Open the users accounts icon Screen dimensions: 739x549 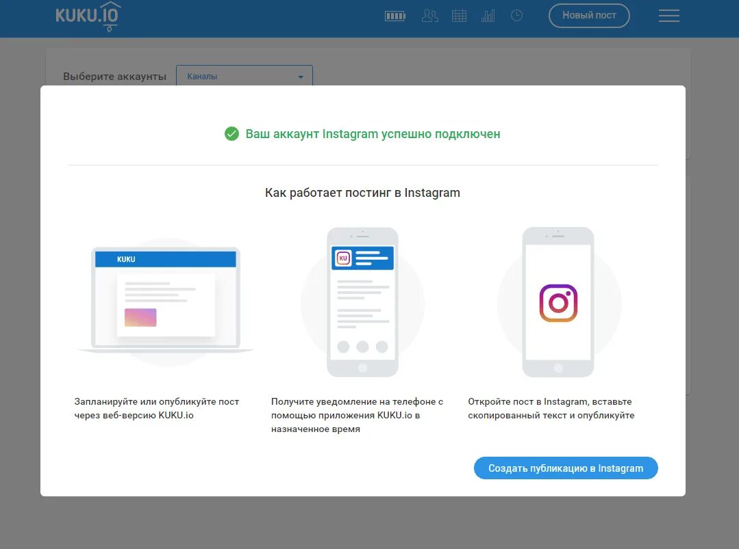click(x=430, y=16)
